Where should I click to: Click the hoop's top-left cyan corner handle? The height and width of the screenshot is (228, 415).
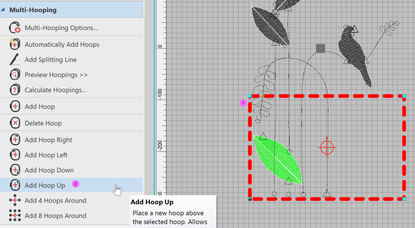[250, 96]
